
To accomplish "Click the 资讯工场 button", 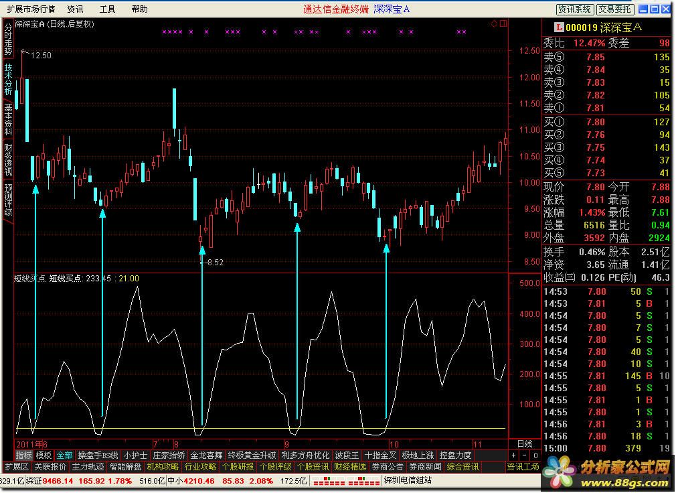I will pyautogui.click(x=523, y=467).
